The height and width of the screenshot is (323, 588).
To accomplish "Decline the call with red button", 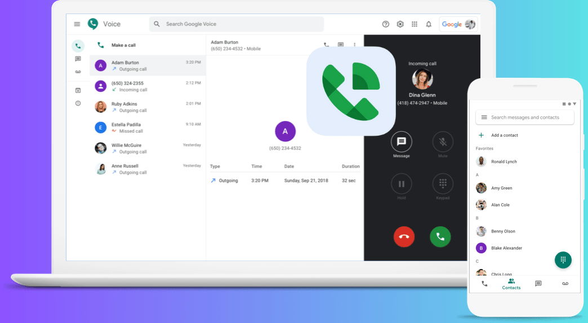I will (404, 237).
